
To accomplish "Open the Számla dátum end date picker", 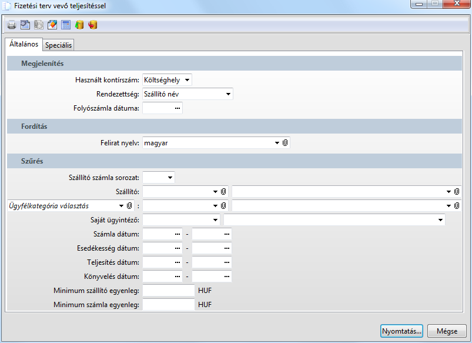I will (227, 234).
